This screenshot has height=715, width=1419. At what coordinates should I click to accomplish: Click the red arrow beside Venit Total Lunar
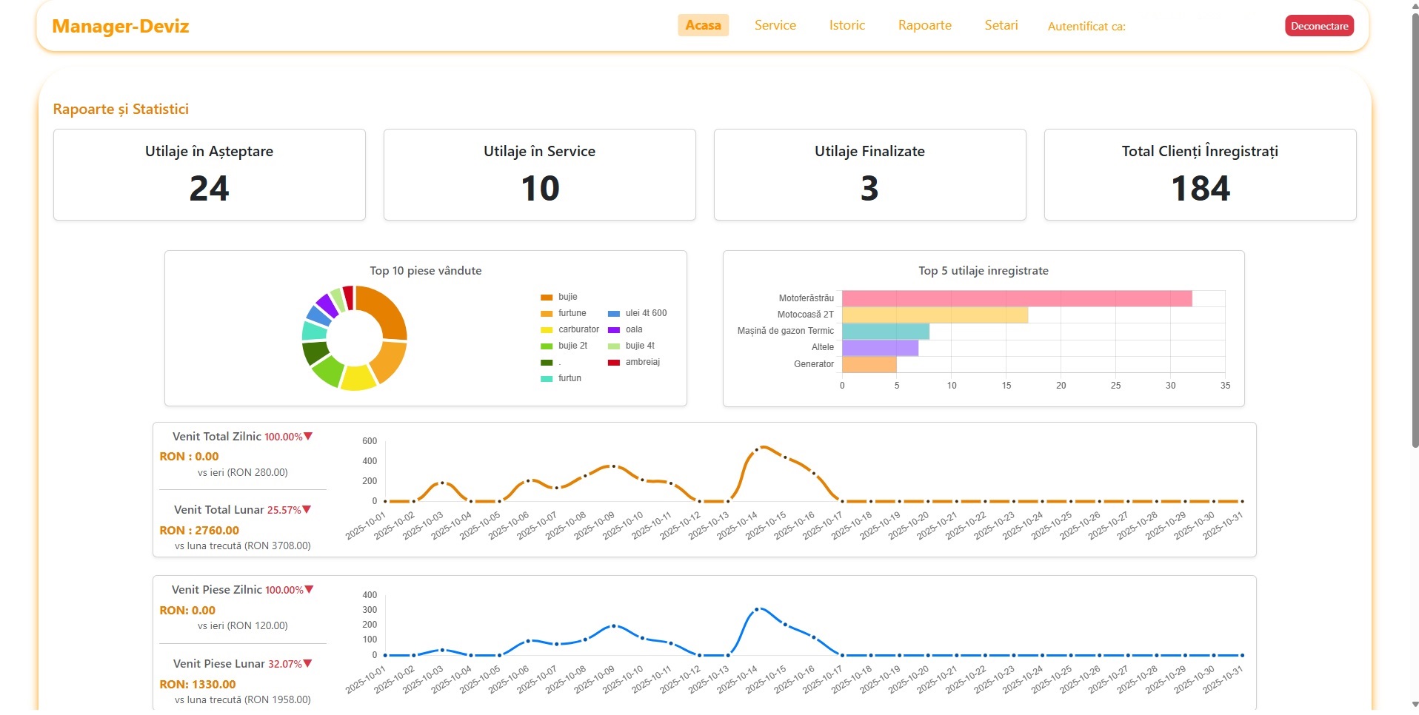(x=307, y=510)
